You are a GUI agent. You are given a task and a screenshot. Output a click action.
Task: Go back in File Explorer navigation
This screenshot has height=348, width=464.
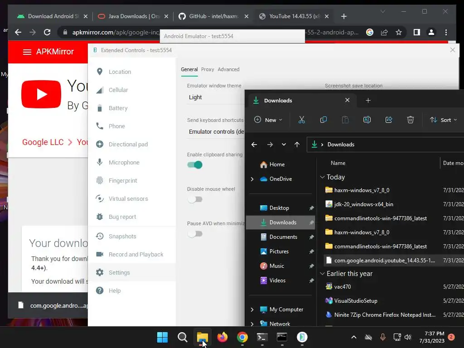[254, 145]
